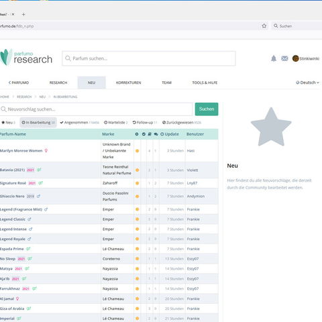Screen dimensions: 322x322
Task: Click orange status dot for Signature Rosé
Action: coord(138,183)
